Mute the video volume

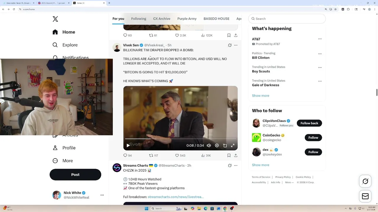[209, 145]
